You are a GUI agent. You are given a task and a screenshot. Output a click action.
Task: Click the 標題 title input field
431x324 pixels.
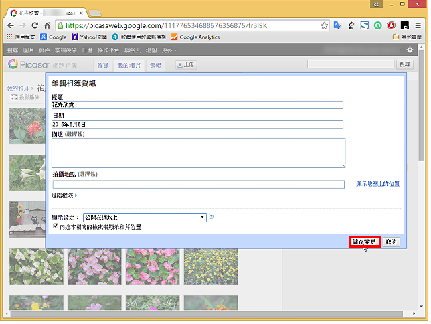click(197, 105)
